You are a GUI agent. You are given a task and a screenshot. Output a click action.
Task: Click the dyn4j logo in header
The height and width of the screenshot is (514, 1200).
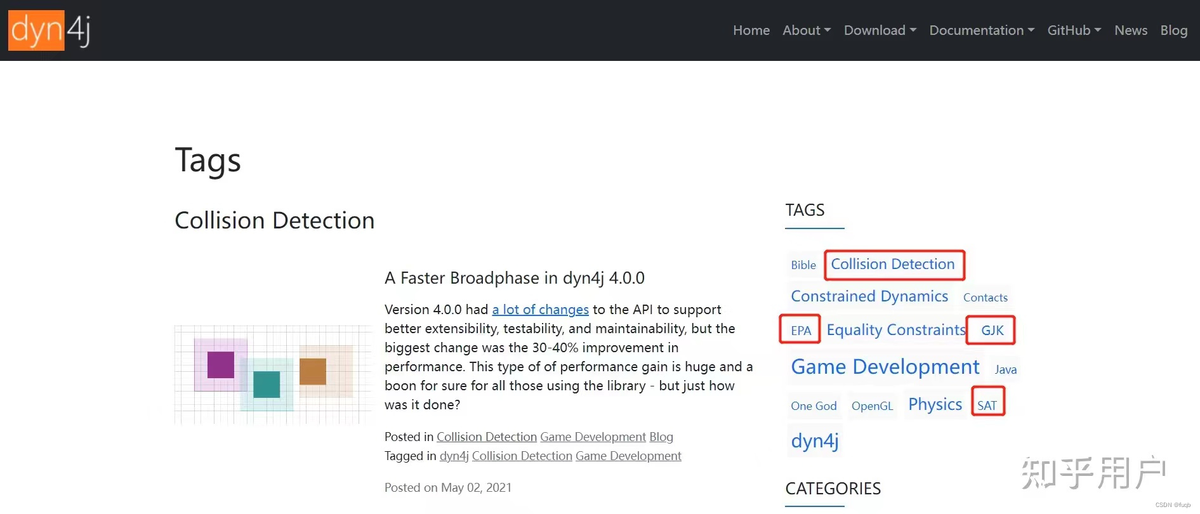point(49,30)
